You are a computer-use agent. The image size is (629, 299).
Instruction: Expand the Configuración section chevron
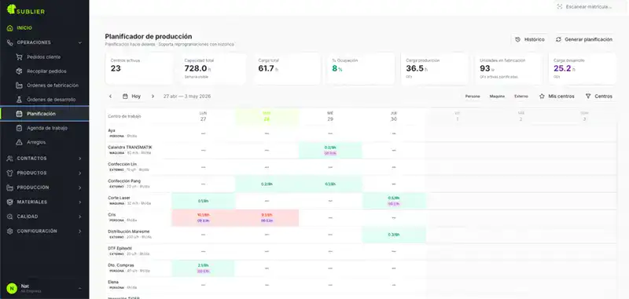click(80, 231)
